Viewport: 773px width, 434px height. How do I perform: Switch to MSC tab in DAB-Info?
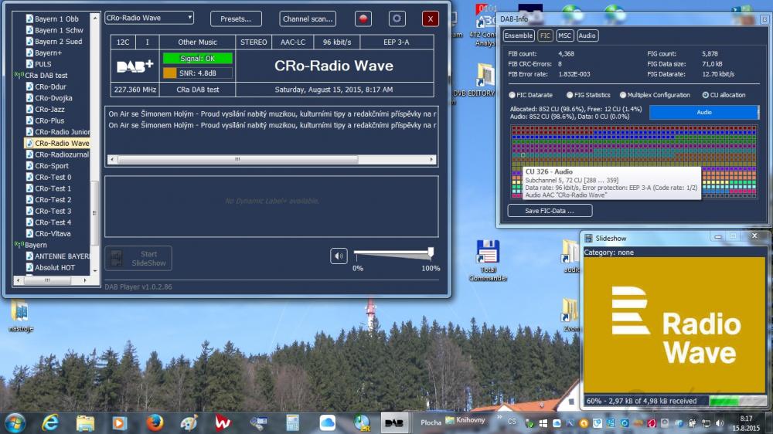564,36
